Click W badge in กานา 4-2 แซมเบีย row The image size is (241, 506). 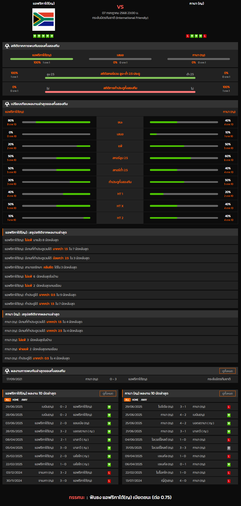(229, 415)
